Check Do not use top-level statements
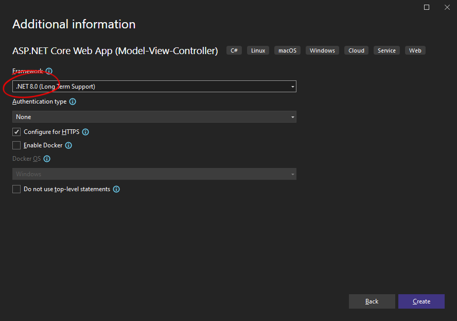457x321 pixels. (16, 189)
